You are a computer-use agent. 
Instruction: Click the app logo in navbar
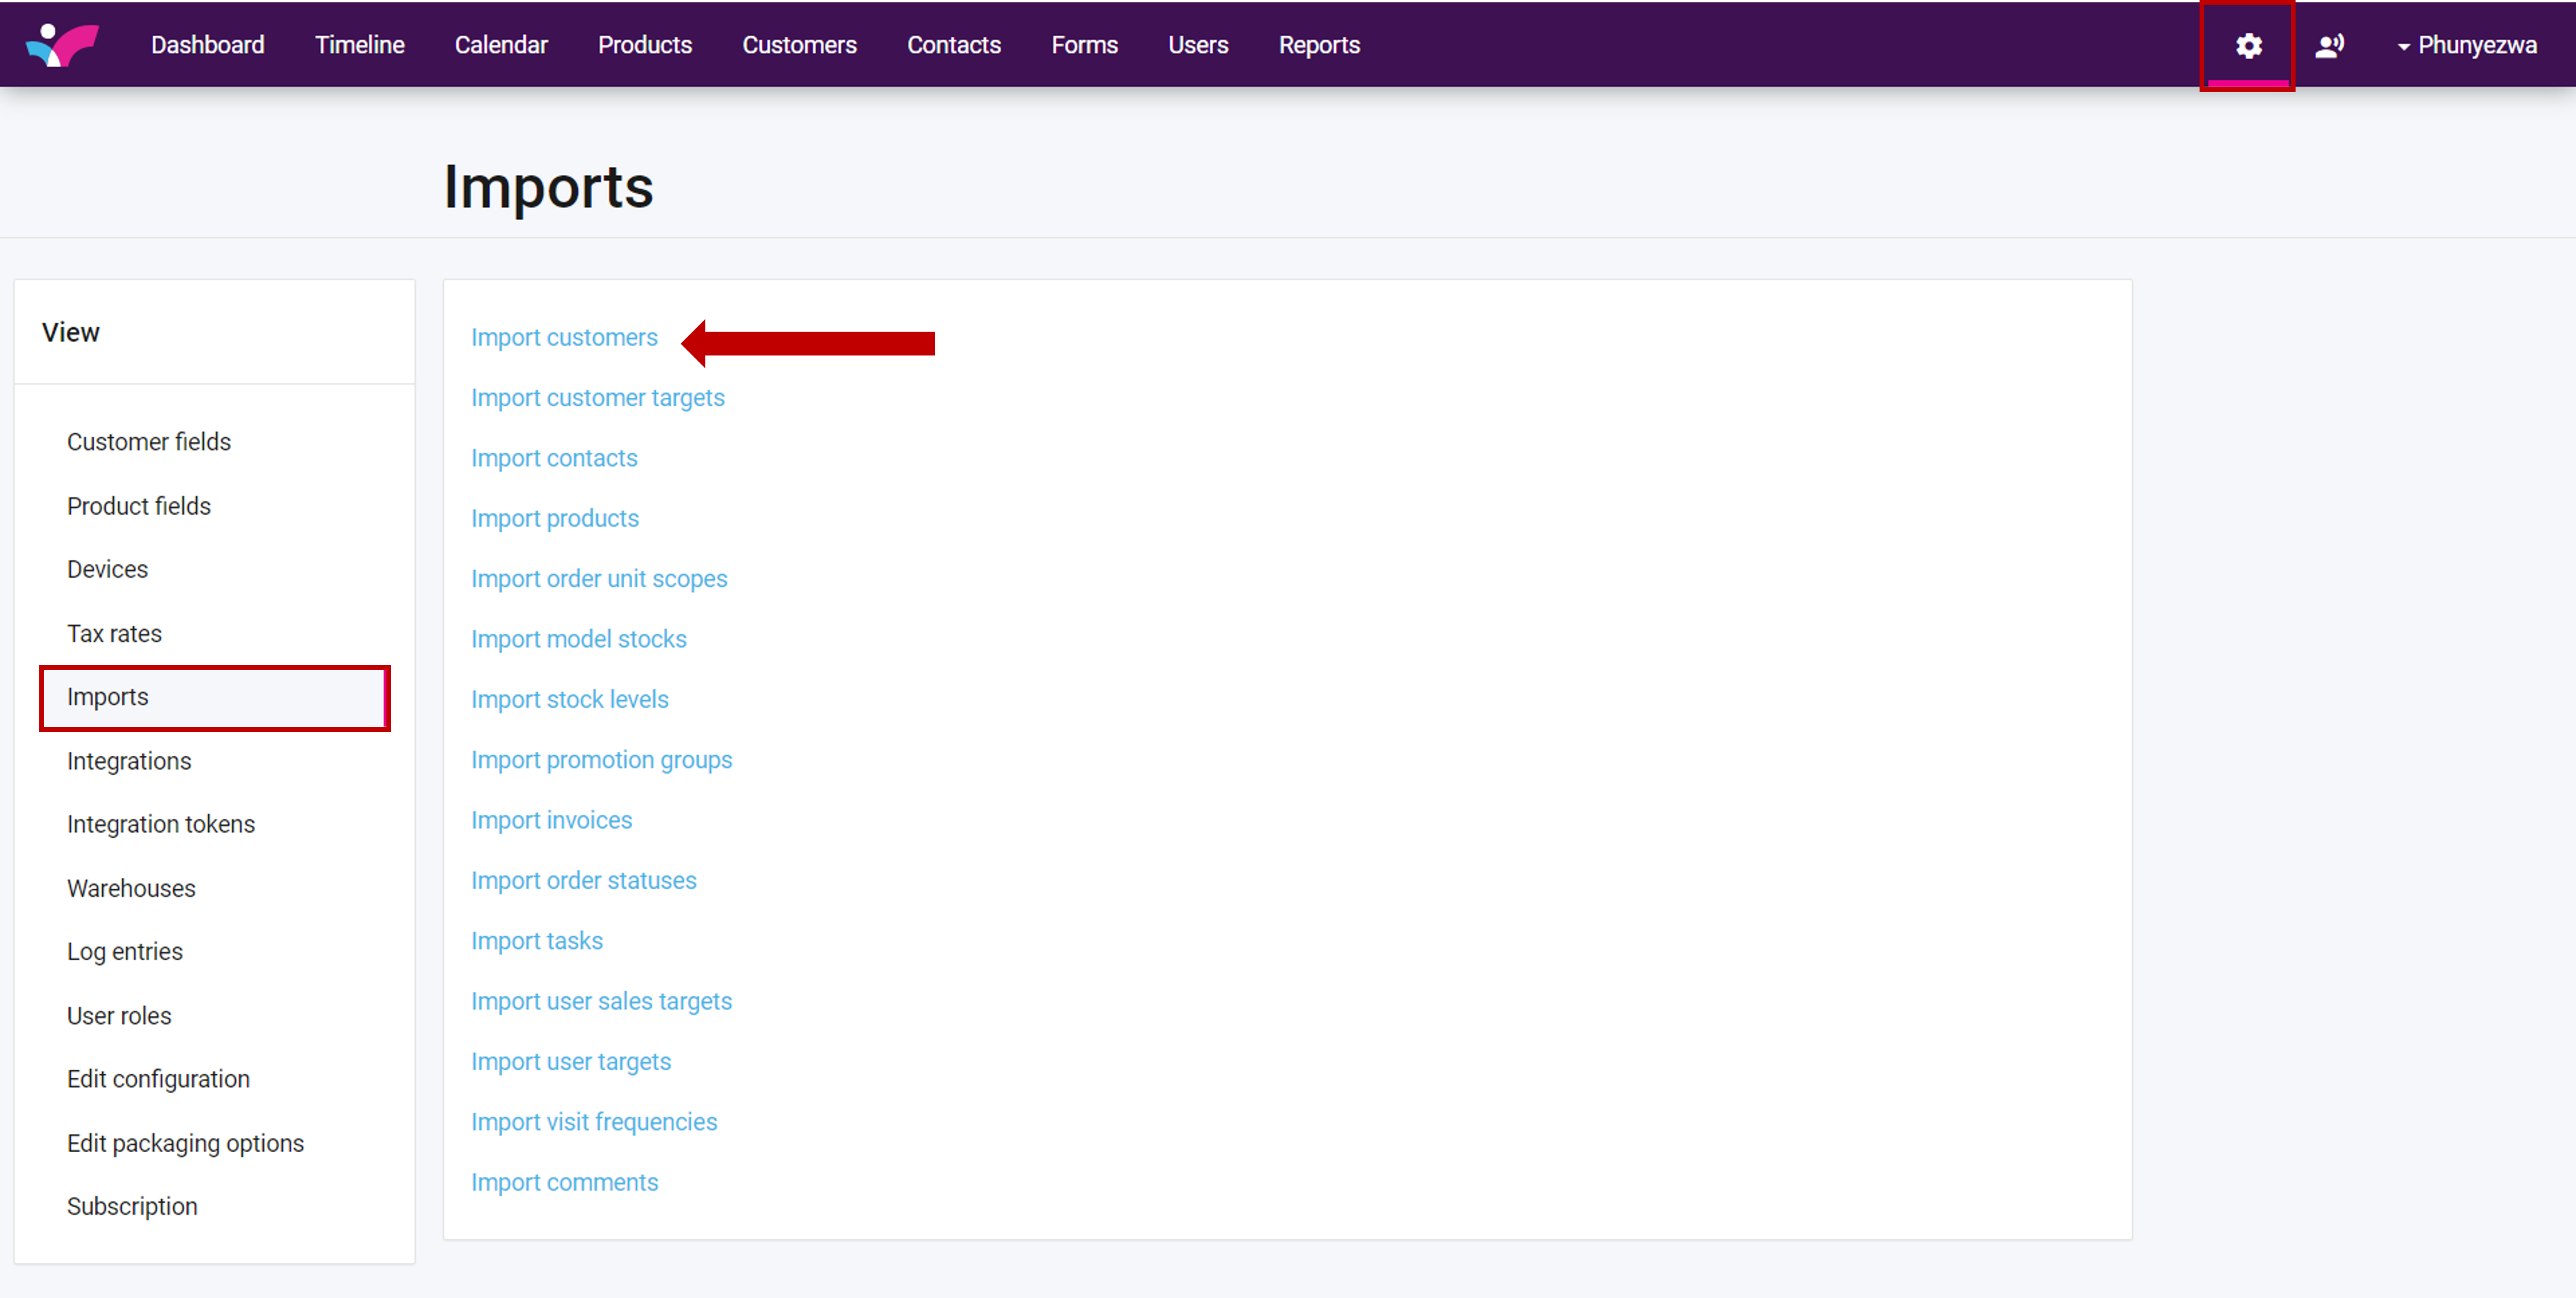pyautogui.click(x=62, y=45)
